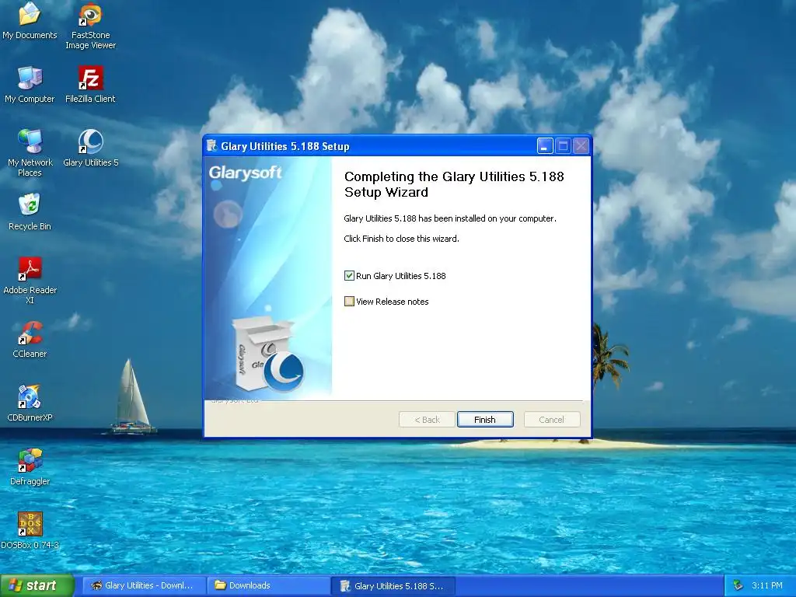Enable the View Release notes checkbox
Image resolution: width=796 pixels, height=597 pixels.
point(349,301)
